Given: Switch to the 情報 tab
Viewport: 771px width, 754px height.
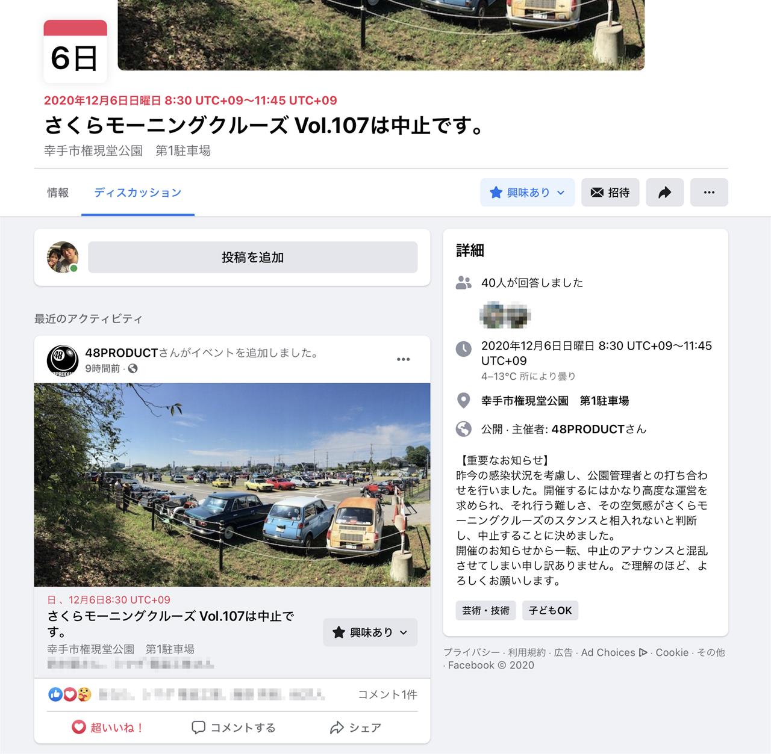Looking at the screenshot, I should [x=58, y=193].
